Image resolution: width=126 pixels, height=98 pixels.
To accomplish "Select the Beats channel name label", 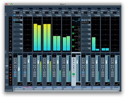I will (x=47, y=87).
